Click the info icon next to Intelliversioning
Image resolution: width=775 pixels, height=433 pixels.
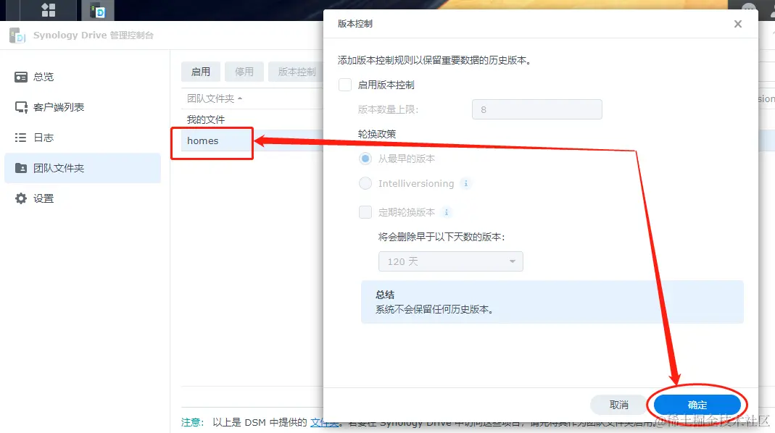tap(465, 184)
